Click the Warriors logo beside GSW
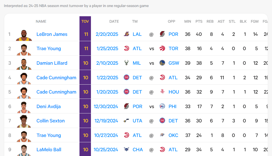 coord(162,63)
